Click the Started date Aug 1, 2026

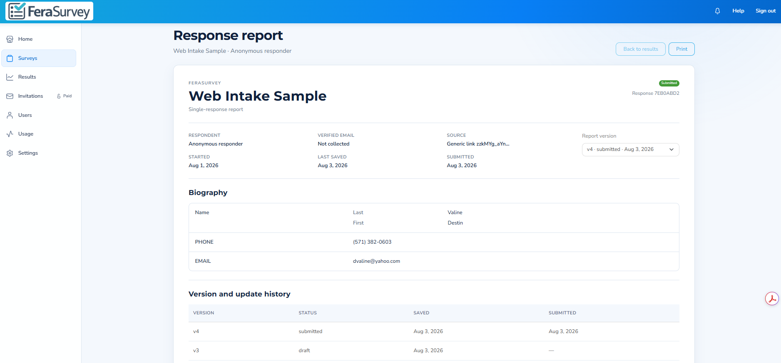click(x=203, y=165)
